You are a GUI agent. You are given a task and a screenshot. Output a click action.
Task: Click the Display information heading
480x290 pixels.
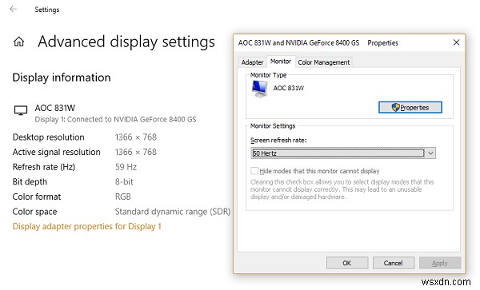62,77
